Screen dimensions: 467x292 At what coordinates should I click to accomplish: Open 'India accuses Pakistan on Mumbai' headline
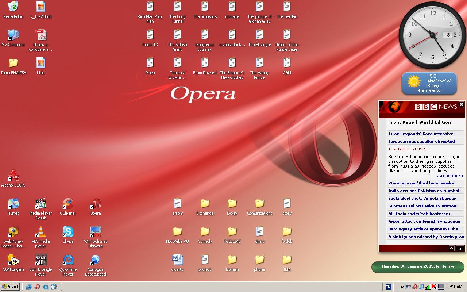[x=426, y=191]
